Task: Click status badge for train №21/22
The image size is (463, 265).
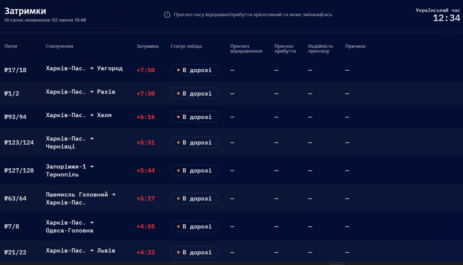Action: point(194,252)
